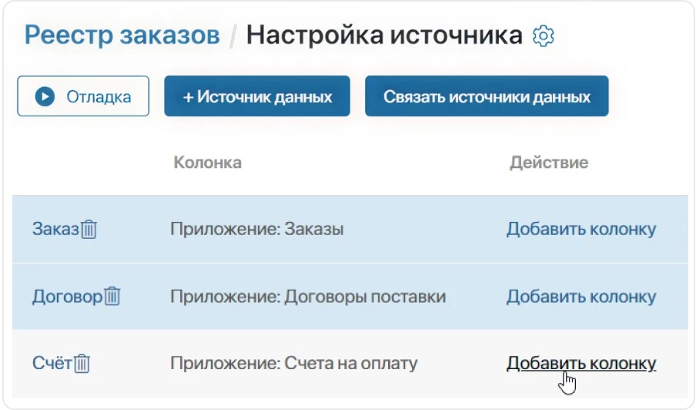696x410 pixels.
Task: Open the Счёт source name
Action: tap(52, 364)
